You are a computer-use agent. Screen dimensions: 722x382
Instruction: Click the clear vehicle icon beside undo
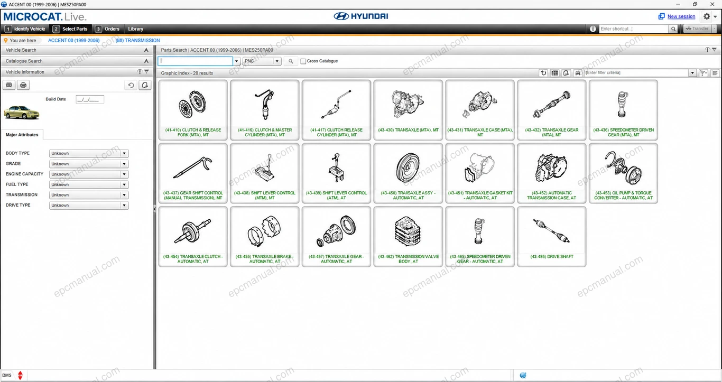(145, 85)
